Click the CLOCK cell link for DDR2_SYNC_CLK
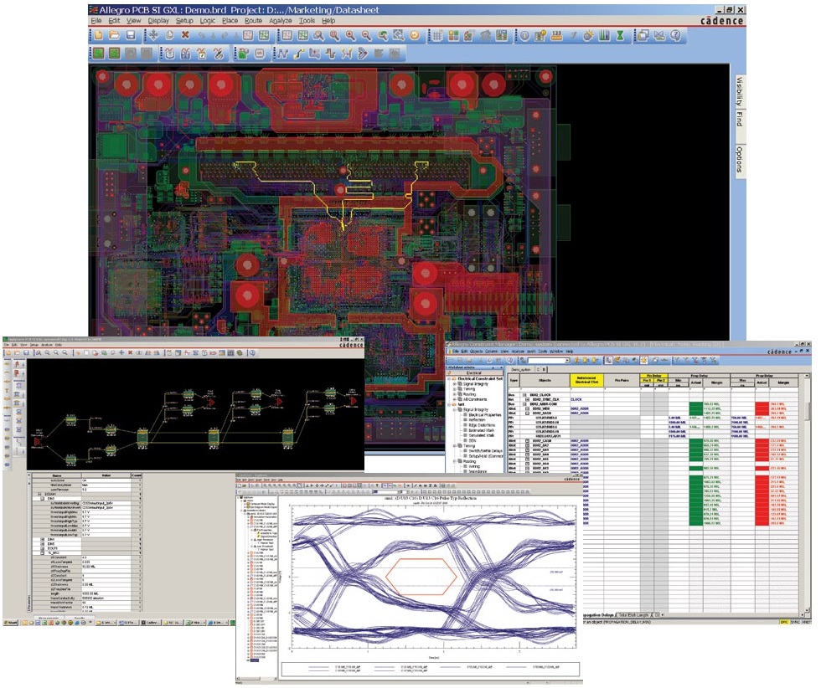The width and height of the screenshot is (821, 688). coord(576,399)
